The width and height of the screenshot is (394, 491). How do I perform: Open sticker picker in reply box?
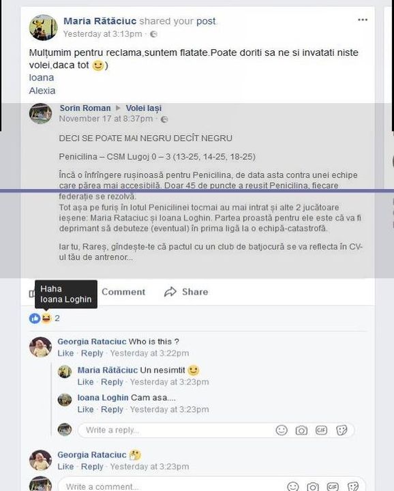[342, 430]
